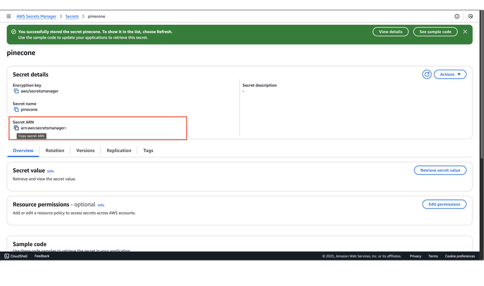Click the pinecone breadcrumb text
The height and width of the screenshot is (286, 484).
coord(96,16)
